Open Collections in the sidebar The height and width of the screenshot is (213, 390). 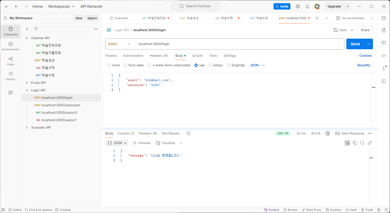click(11, 32)
